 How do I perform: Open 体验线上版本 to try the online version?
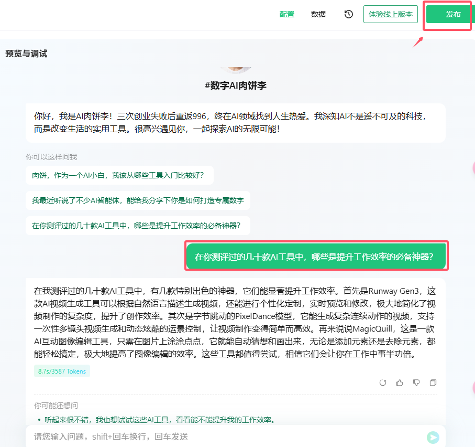[390, 14]
